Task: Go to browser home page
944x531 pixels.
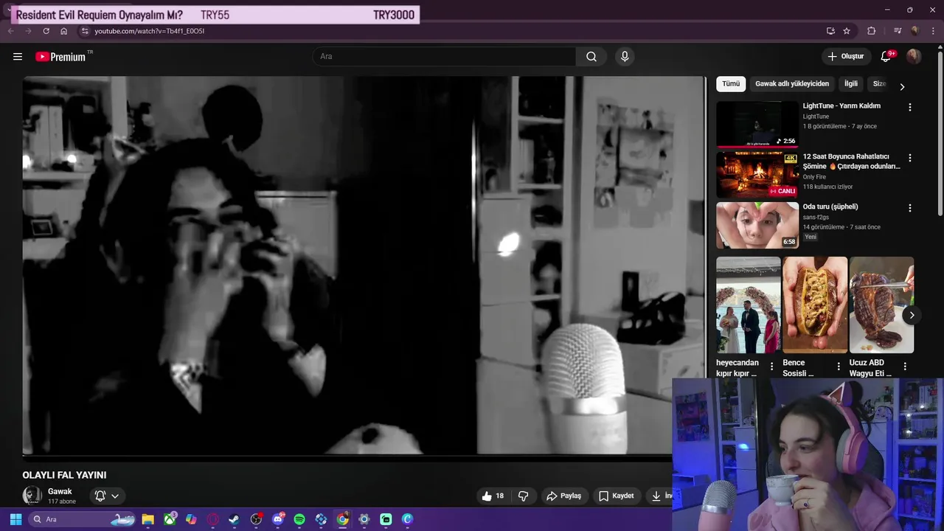Action: click(x=64, y=31)
